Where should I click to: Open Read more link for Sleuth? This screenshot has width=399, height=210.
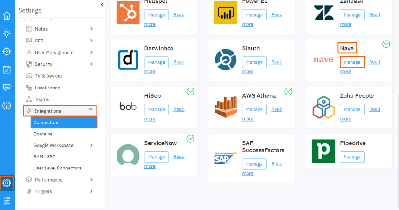(262, 67)
